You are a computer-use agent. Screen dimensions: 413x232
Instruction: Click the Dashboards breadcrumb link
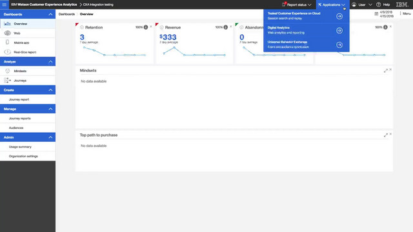(66, 14)
